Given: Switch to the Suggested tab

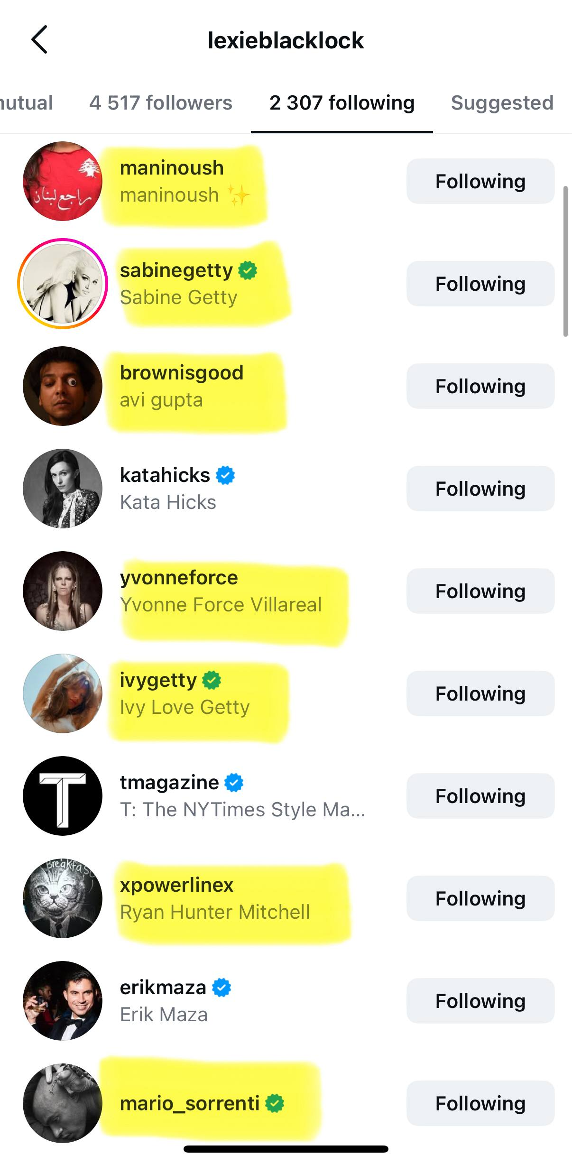Looking at the screenshot, I should (502, 103).
